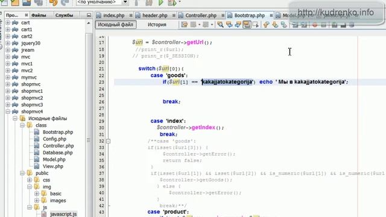
Task: Toggle bookmark on current line icon
Action: (284, 25)
